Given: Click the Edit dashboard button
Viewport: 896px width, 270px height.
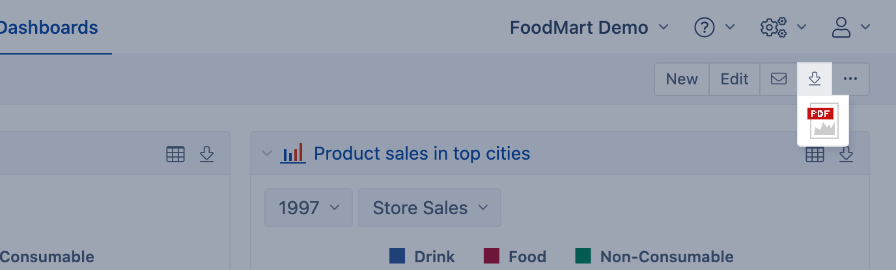Looking at the screenshot, I should [734, 79].
